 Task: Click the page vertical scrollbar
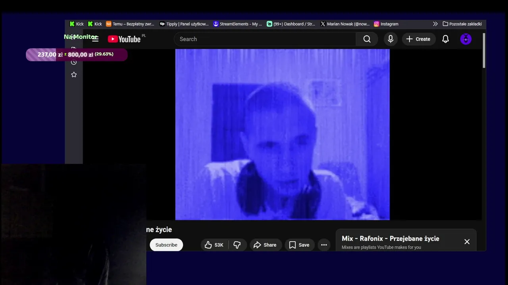coord(484,51)
